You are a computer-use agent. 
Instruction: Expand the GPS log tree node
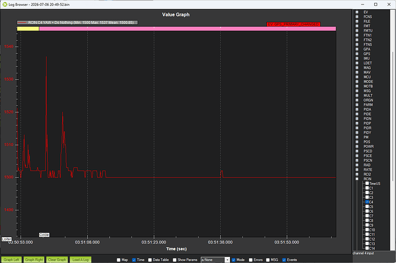[357, 54]
